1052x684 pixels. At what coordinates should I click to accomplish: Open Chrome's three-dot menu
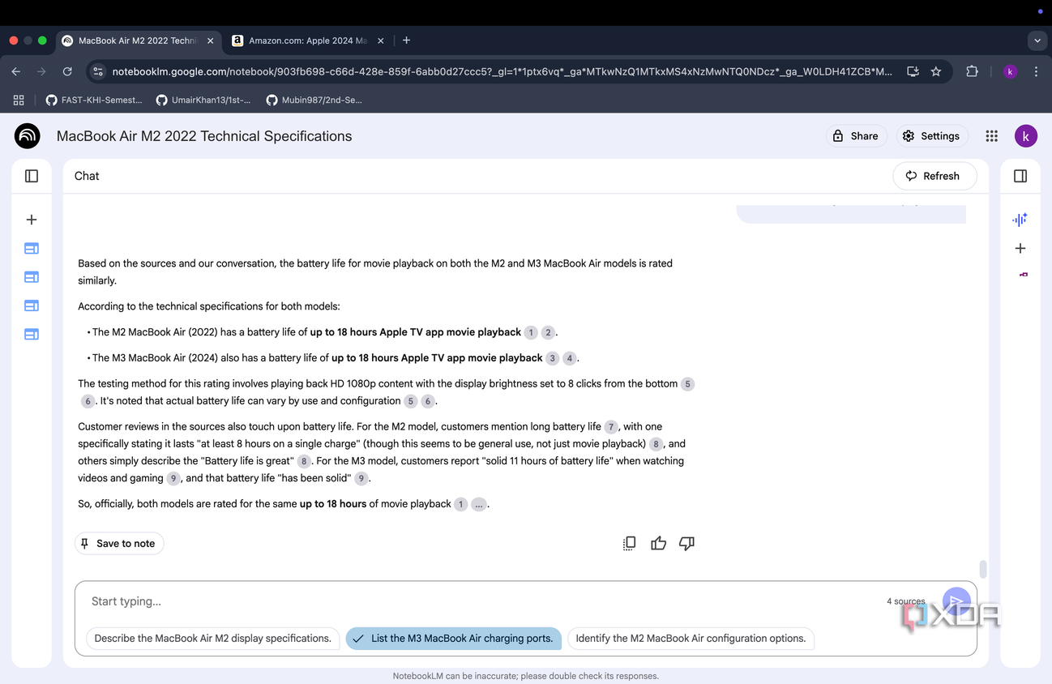click(1036, 71)
